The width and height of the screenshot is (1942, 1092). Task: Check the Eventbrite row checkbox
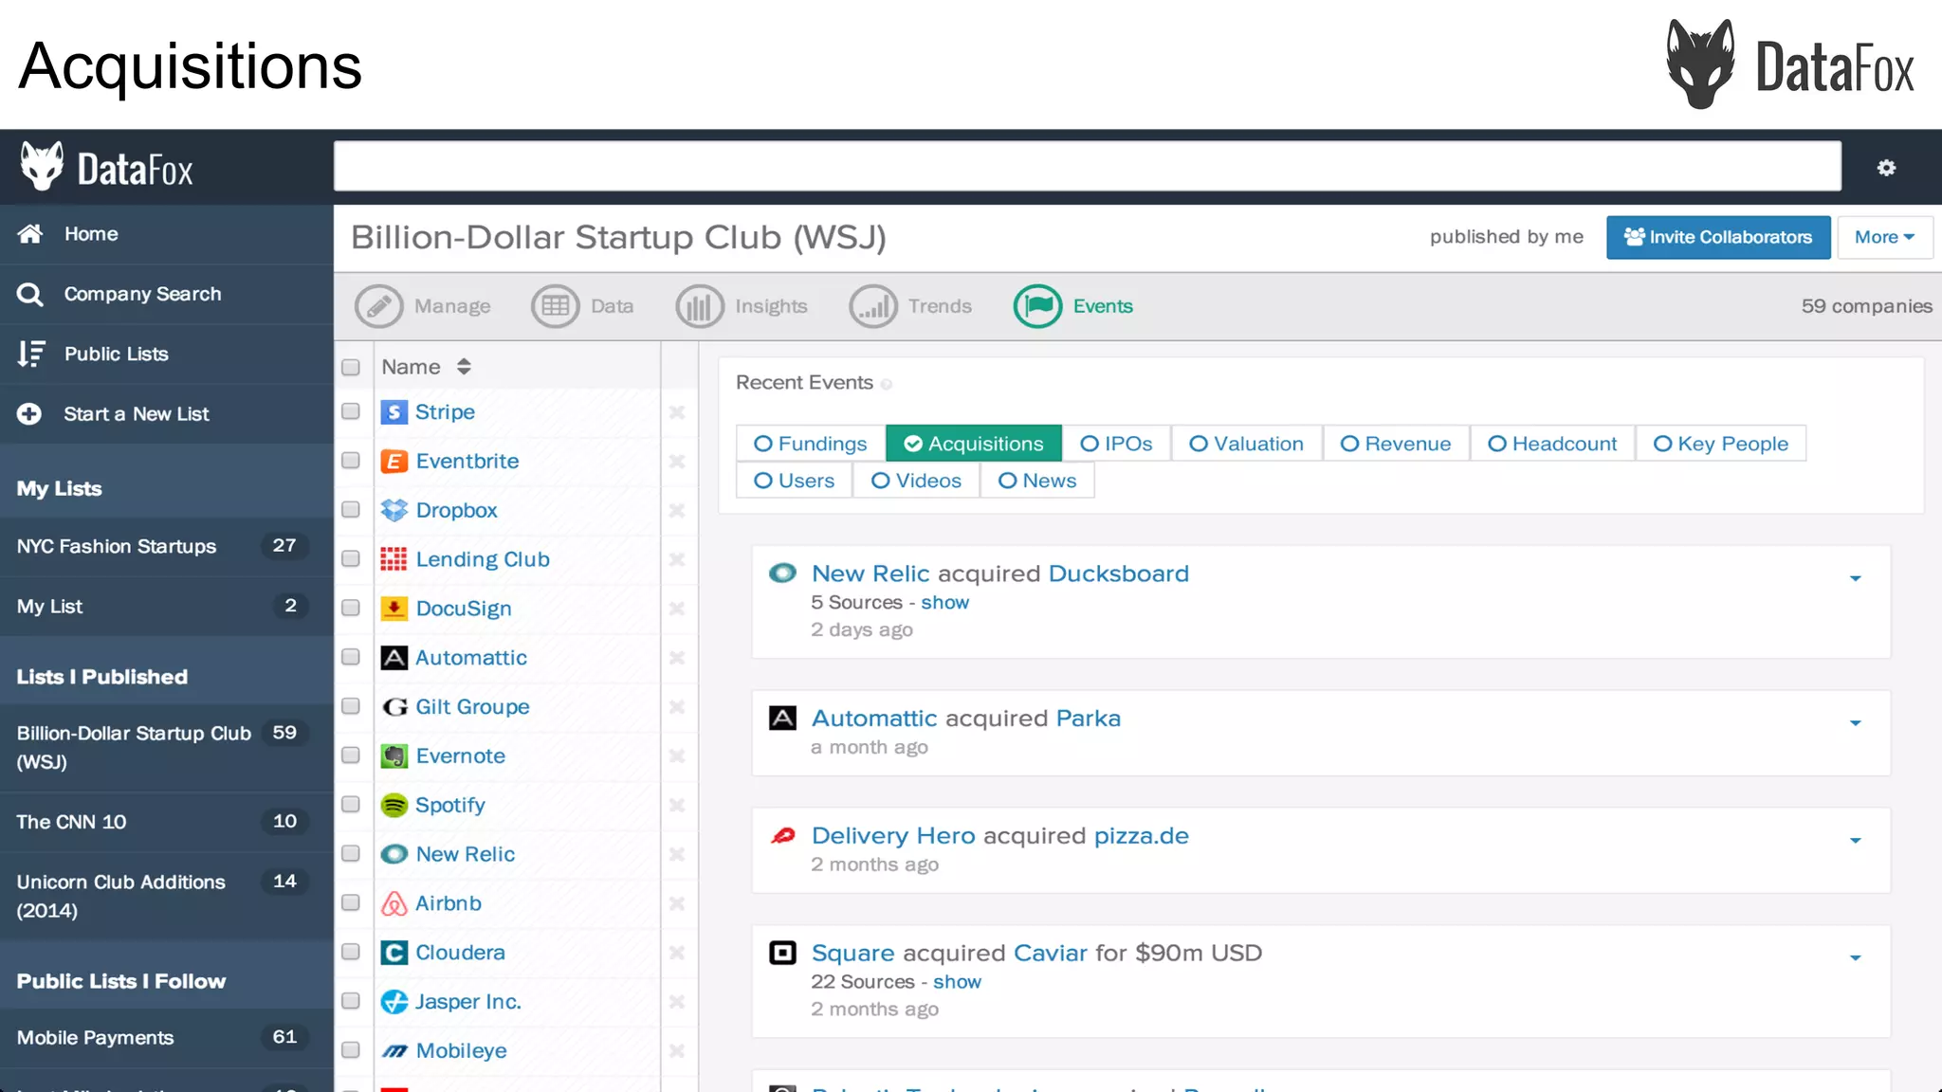[351, 461]
